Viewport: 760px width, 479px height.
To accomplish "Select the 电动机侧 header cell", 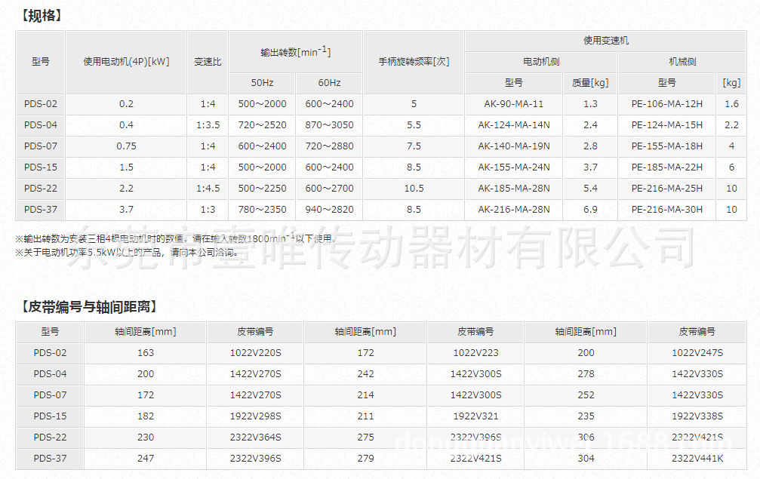I will point(541,62).
